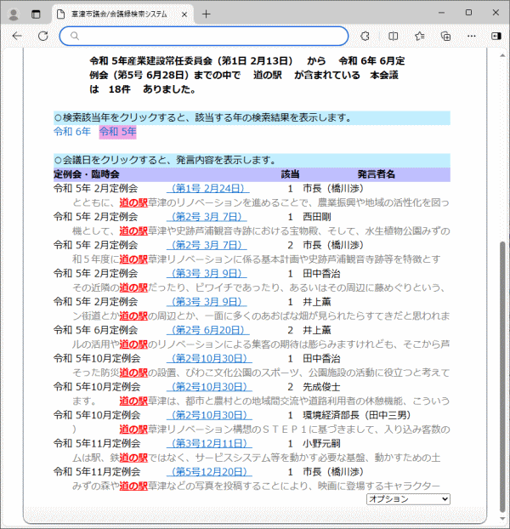The width and height of the screenshot is (510, 529).
Task: Open the collections icon
Action: tap(446, 36)
